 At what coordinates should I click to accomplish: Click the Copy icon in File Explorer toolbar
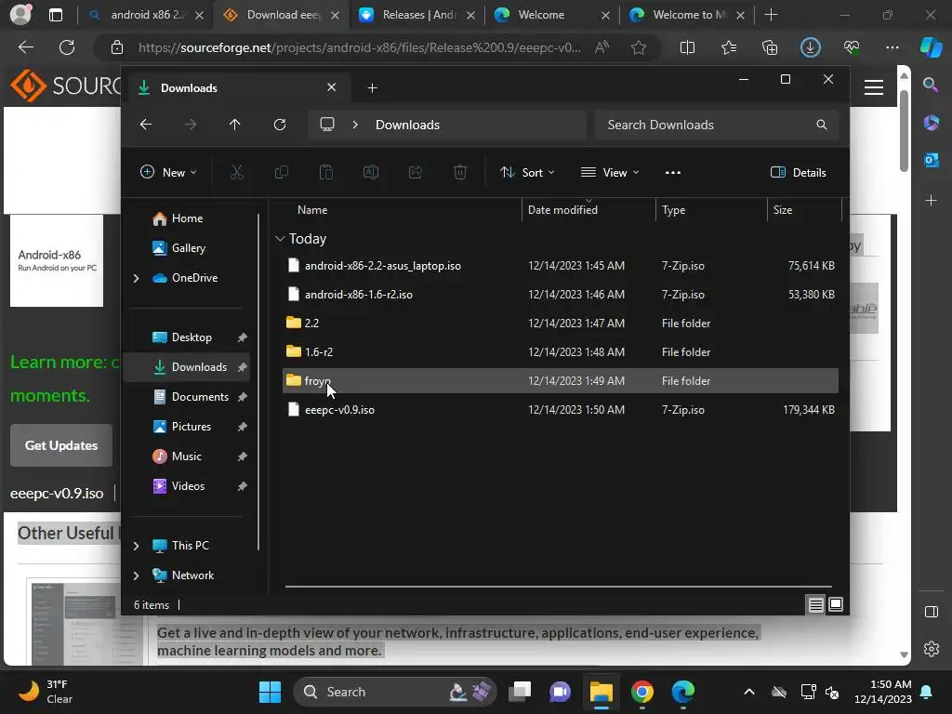point(281,172)
